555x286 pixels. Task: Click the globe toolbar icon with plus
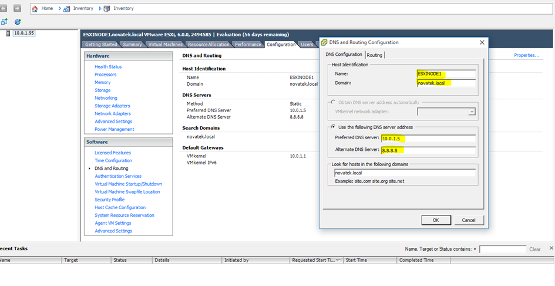17,22
